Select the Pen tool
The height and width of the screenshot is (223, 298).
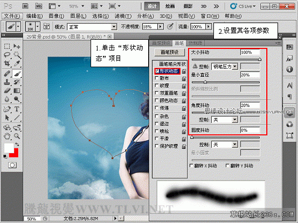tap(7, 109)
